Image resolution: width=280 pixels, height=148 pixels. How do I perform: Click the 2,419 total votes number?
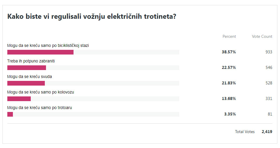click(267, 132)
